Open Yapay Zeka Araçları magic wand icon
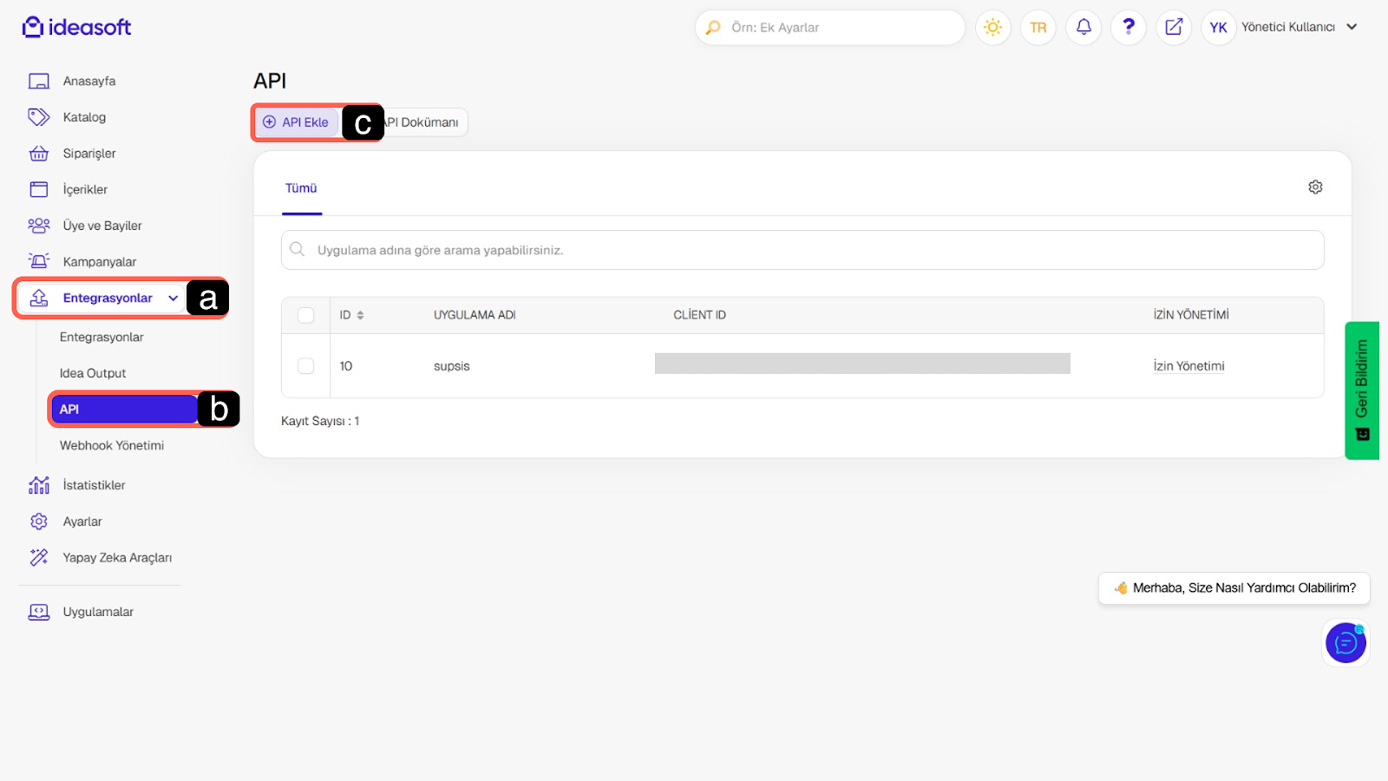 39,558
